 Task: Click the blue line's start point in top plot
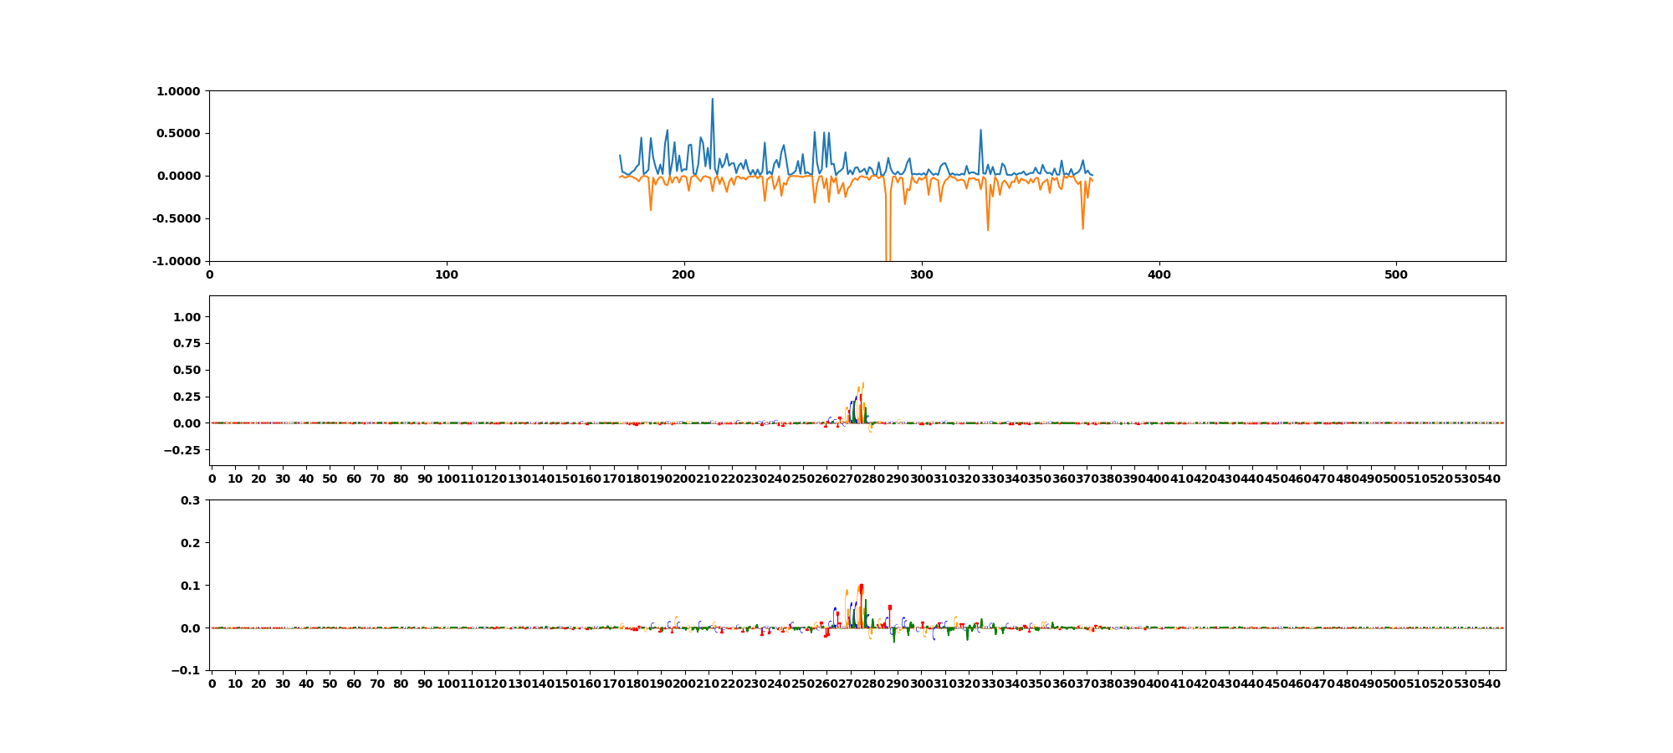coord(620,156)
